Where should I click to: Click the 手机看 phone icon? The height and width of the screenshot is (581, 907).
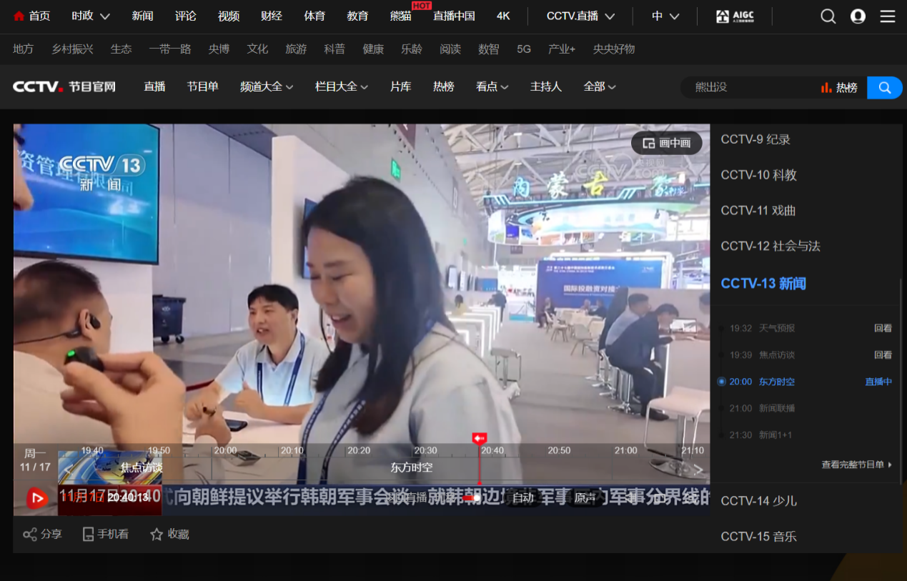[89, 534]
